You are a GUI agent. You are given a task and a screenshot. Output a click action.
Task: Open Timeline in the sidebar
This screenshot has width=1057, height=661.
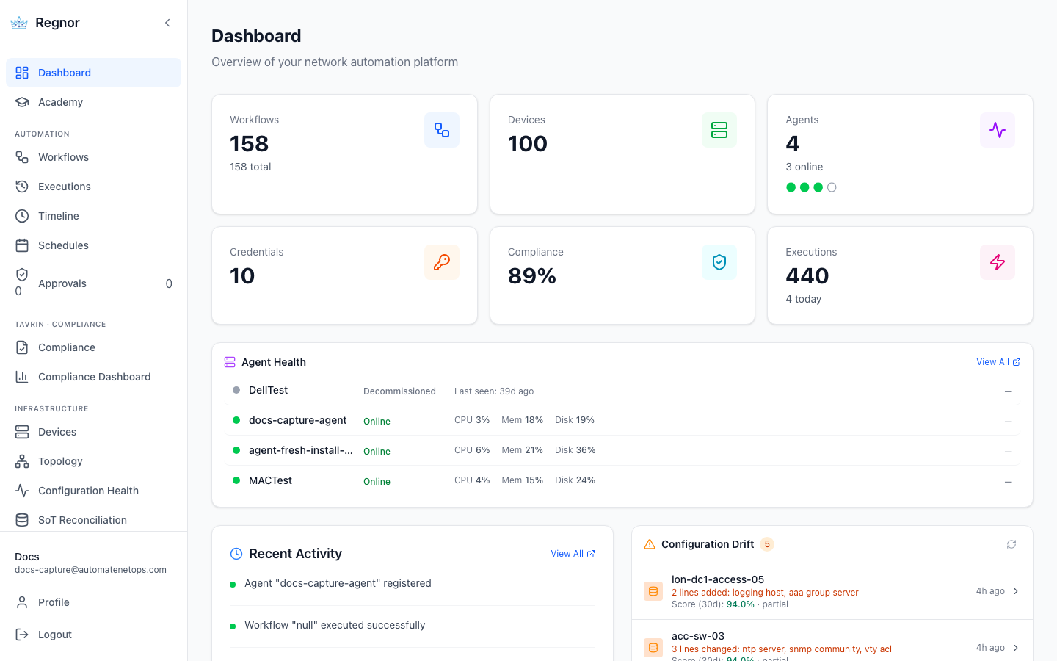[x=93, y=216]
